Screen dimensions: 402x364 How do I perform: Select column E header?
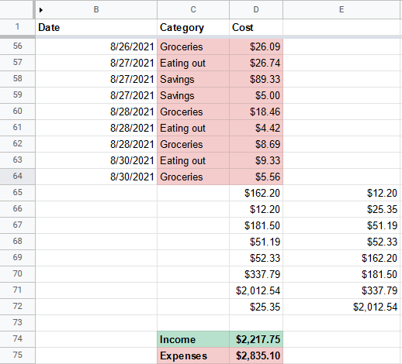tap(341, 9)
